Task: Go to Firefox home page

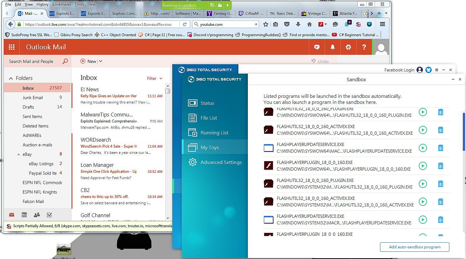Action: pos(310,24)
